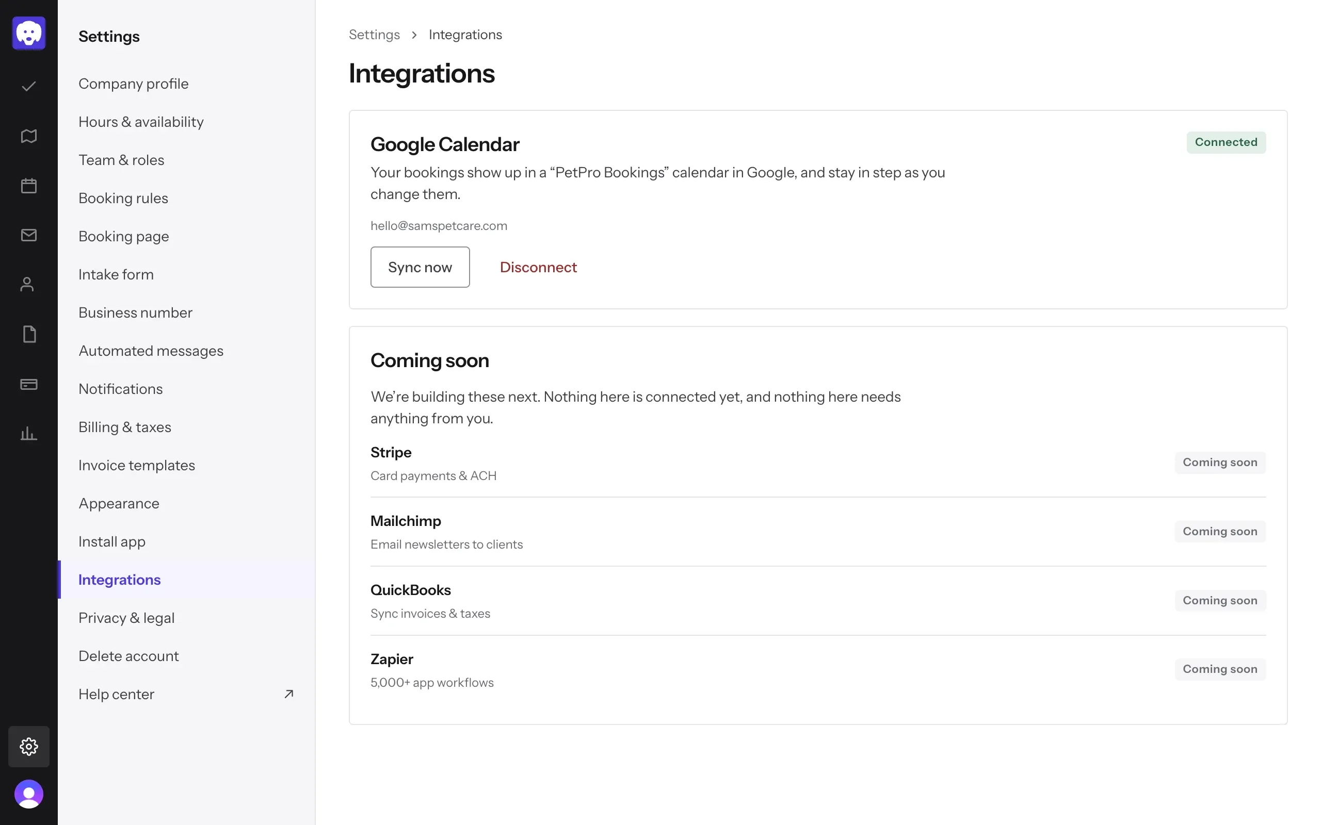The height and width of the screenshot is (825, 1321).
Task: Click the Integrations breadcrumb text
Action: click(x=465, y=35)
